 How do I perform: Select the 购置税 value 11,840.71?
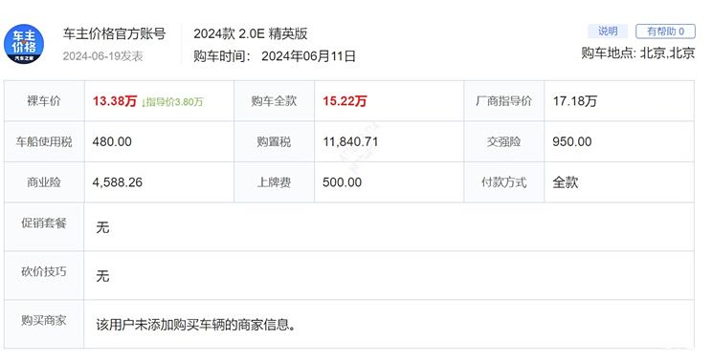(x=350, y=141)
